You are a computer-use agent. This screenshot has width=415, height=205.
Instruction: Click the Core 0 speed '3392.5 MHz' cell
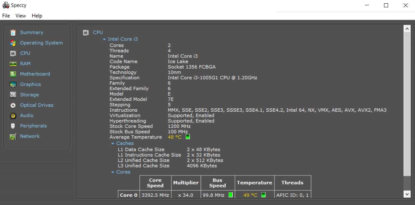[155, 195]
